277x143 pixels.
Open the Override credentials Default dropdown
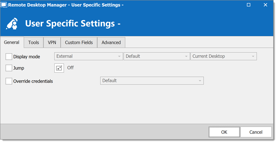tap(152, 81)
